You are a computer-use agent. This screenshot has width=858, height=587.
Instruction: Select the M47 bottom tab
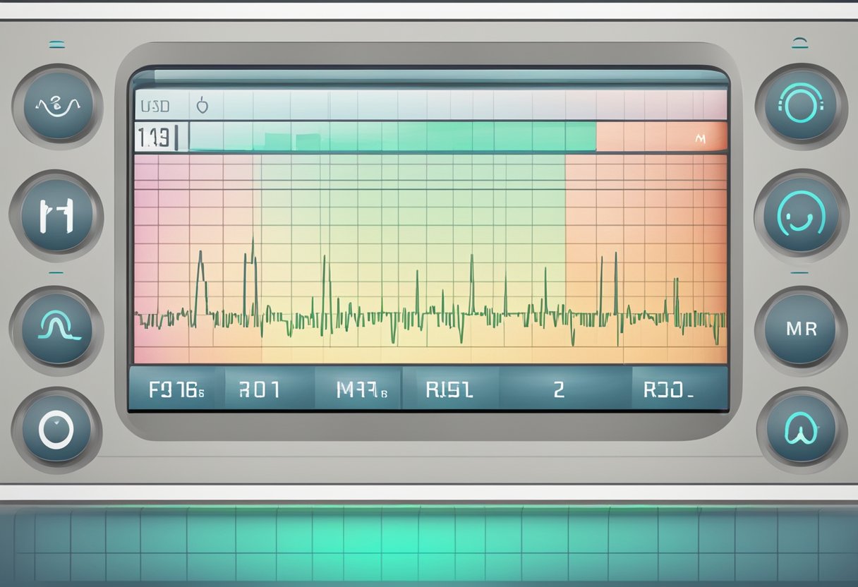tap(358, 389)
